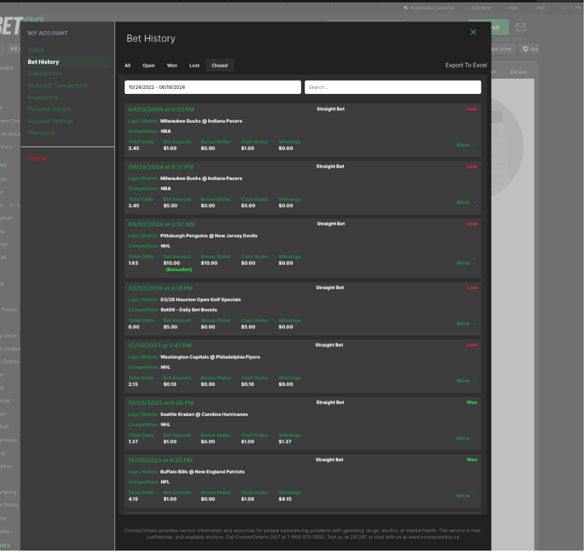586x552 pixels.
Task: Click the 12/14/2023 at 3:41 PM date
Action: (160, 346)
